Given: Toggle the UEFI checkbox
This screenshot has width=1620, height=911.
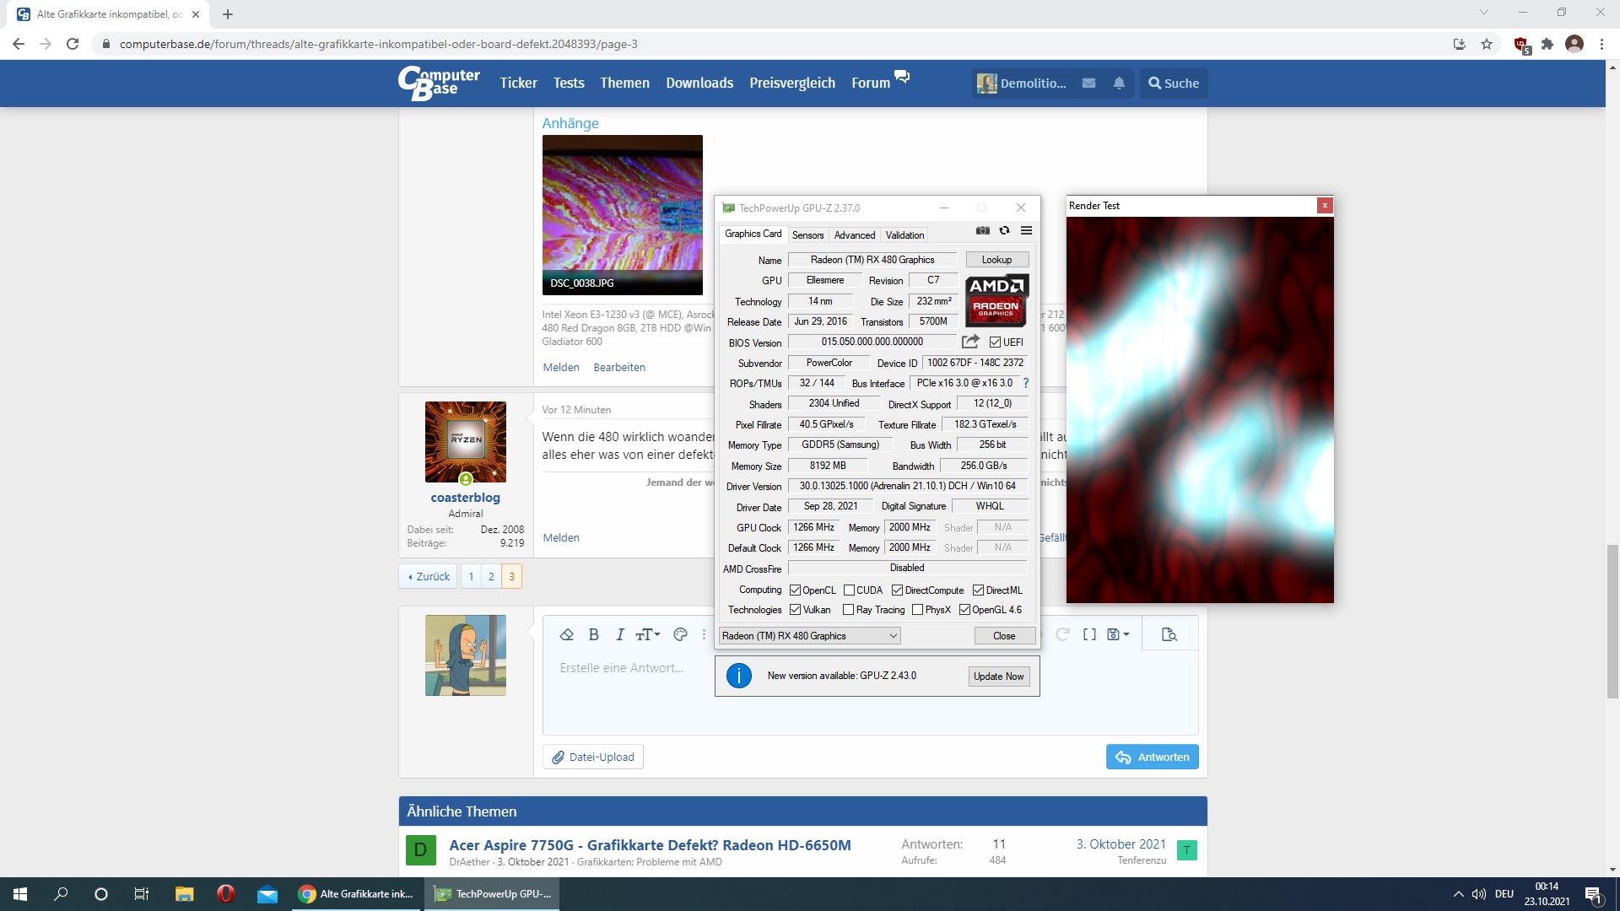Looking at the screenshot, I should point(995,342).
